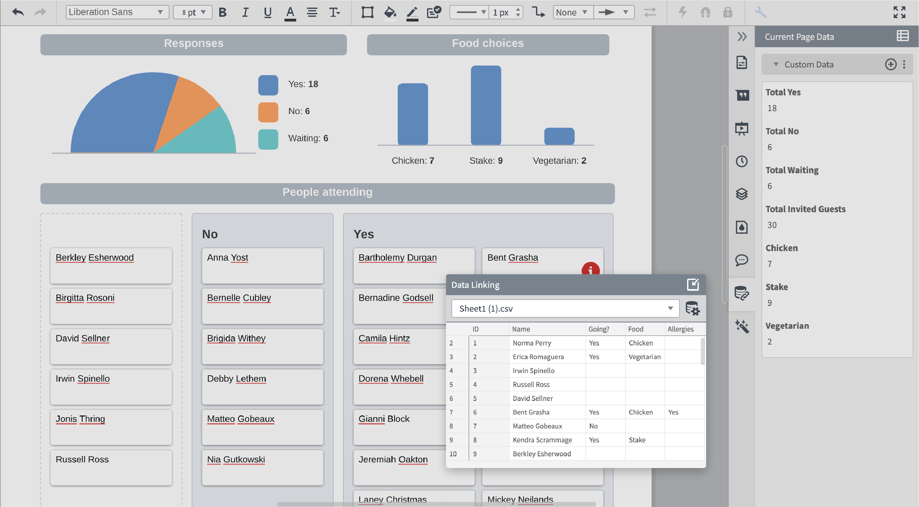919x507 pixels.
Task: Select the Layers panel icon
Action: pyautogui.click(x=742, y=194)
